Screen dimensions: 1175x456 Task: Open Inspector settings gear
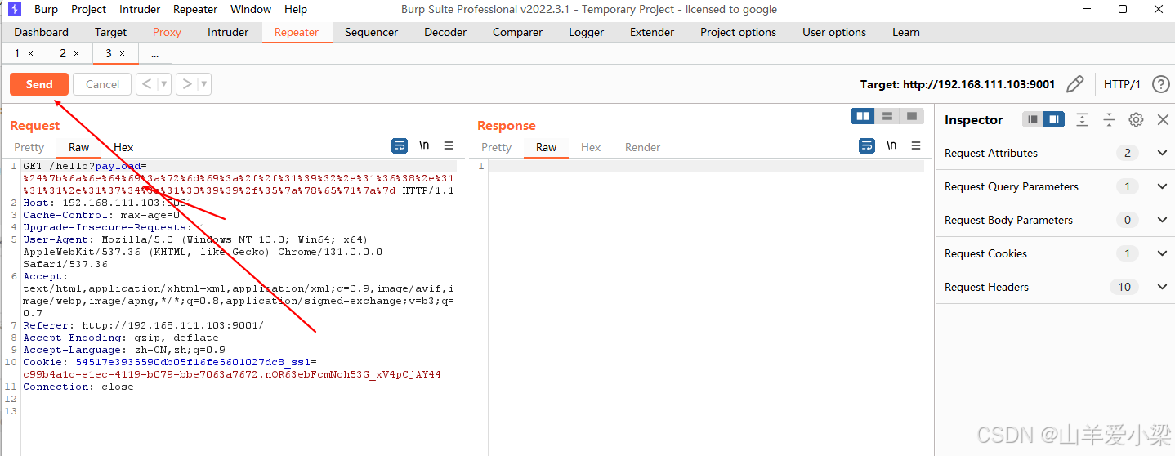point(1136,119)
